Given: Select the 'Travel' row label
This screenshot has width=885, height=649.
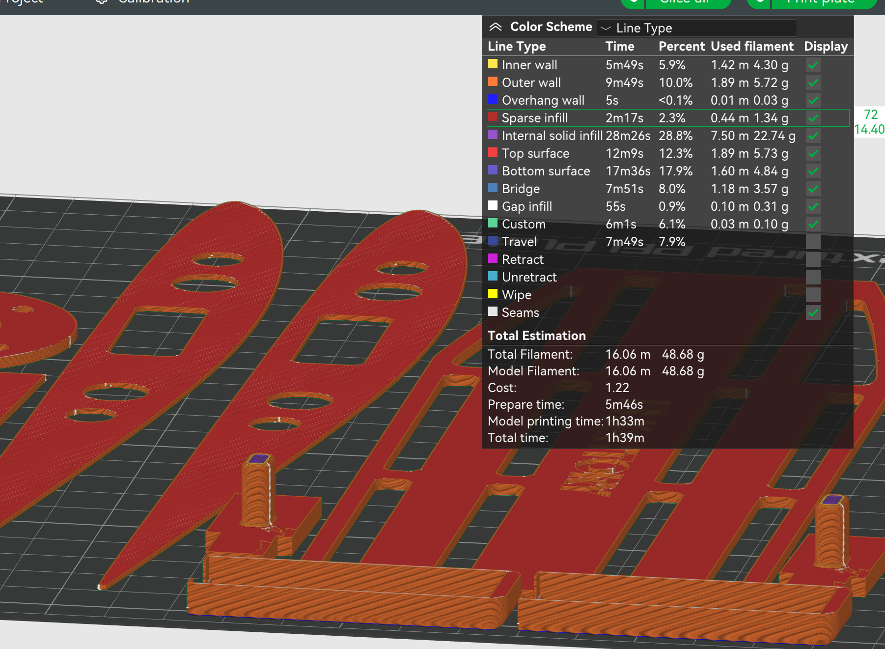Looking at the screenshot, I should [519, 242].
